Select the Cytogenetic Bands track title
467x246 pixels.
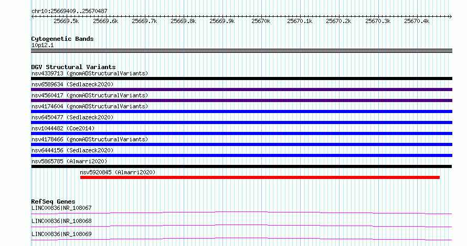(62, 39)
